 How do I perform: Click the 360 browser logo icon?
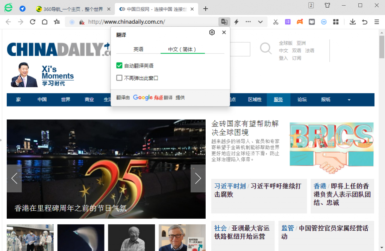(8, 8)
